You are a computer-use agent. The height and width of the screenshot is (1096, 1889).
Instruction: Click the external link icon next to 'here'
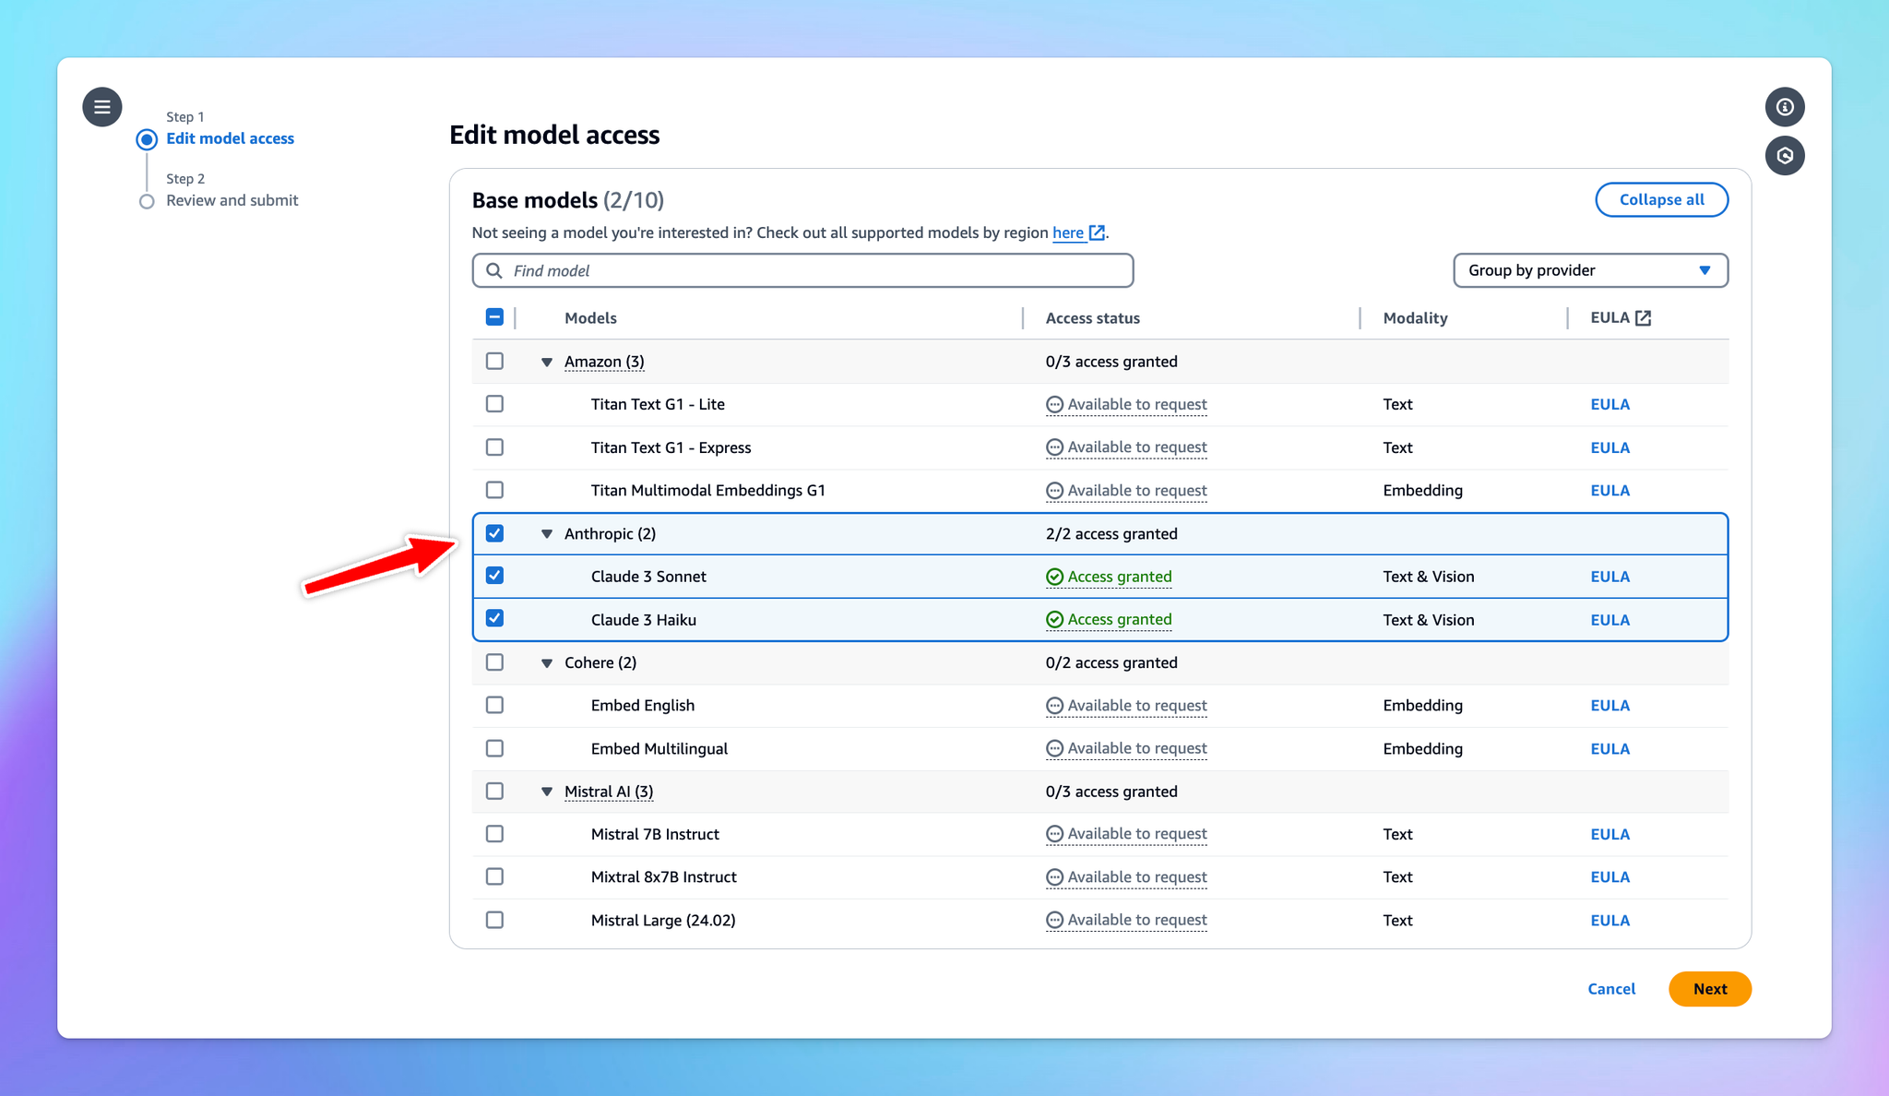[1097, 232]
